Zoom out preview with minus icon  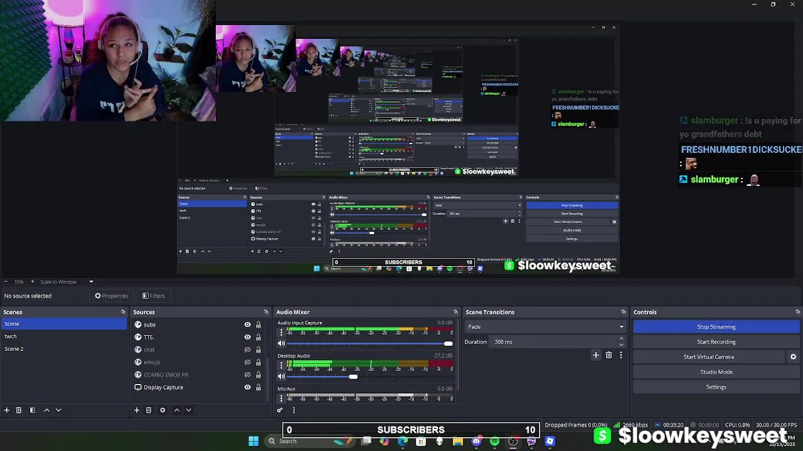pos(5,282)
